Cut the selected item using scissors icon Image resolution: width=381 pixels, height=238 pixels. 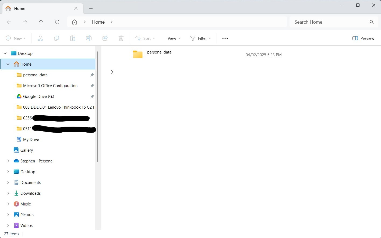(40, 38)
